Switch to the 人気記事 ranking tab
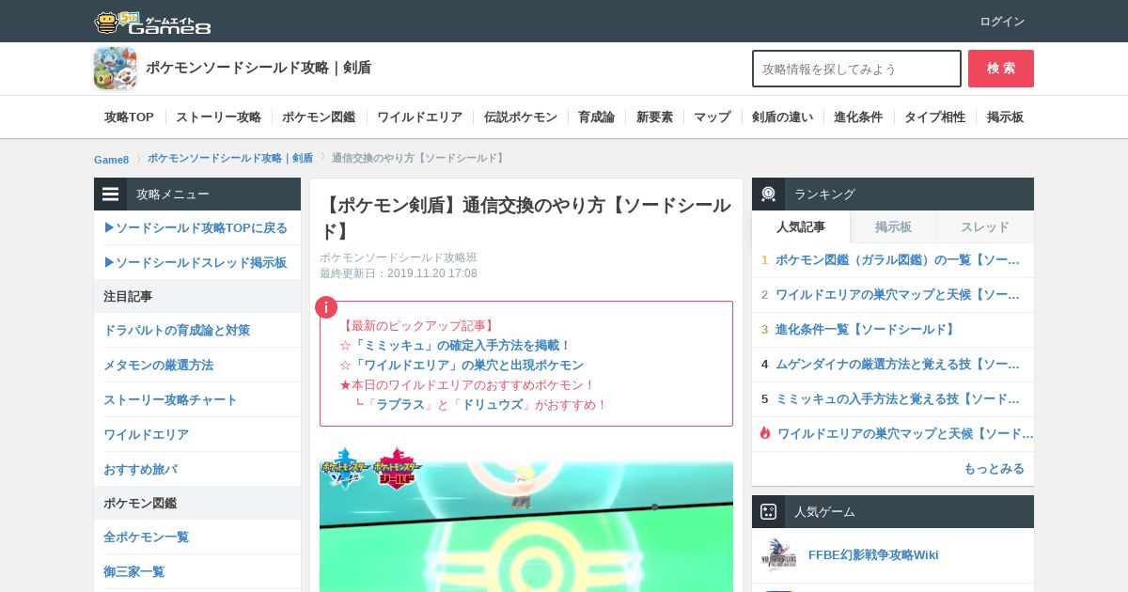 click(x=801, y=226)
